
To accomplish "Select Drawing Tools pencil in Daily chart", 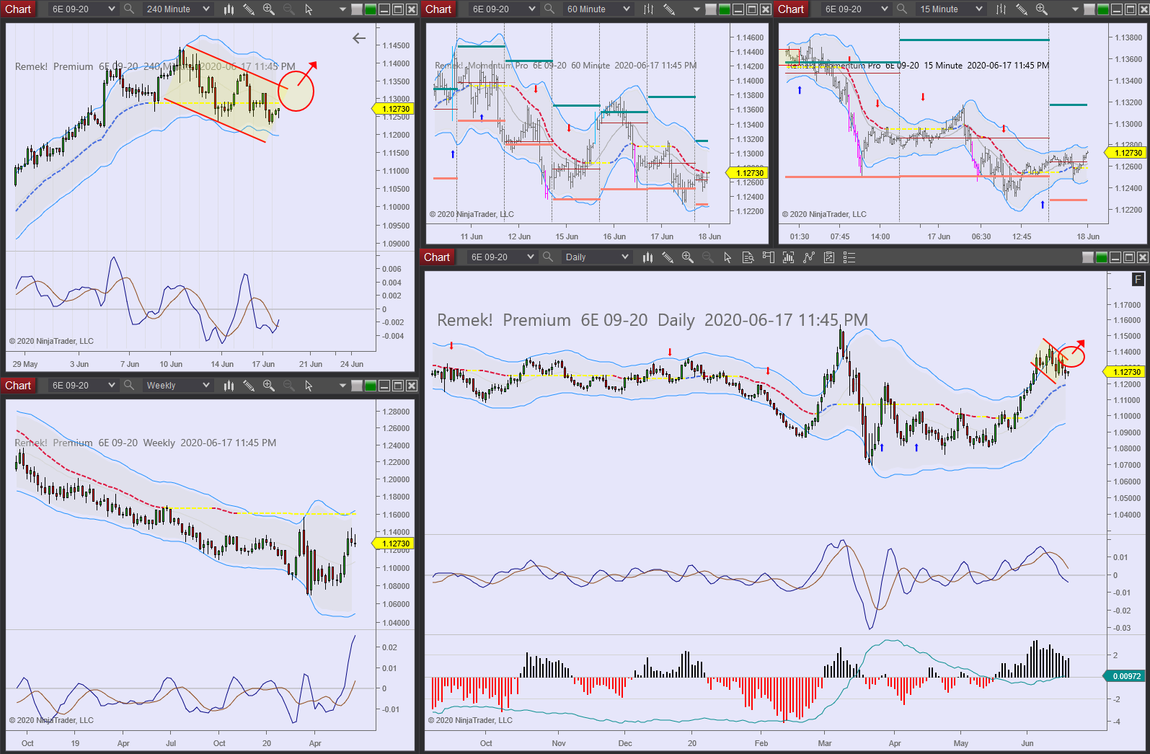I will pos(668,257).
